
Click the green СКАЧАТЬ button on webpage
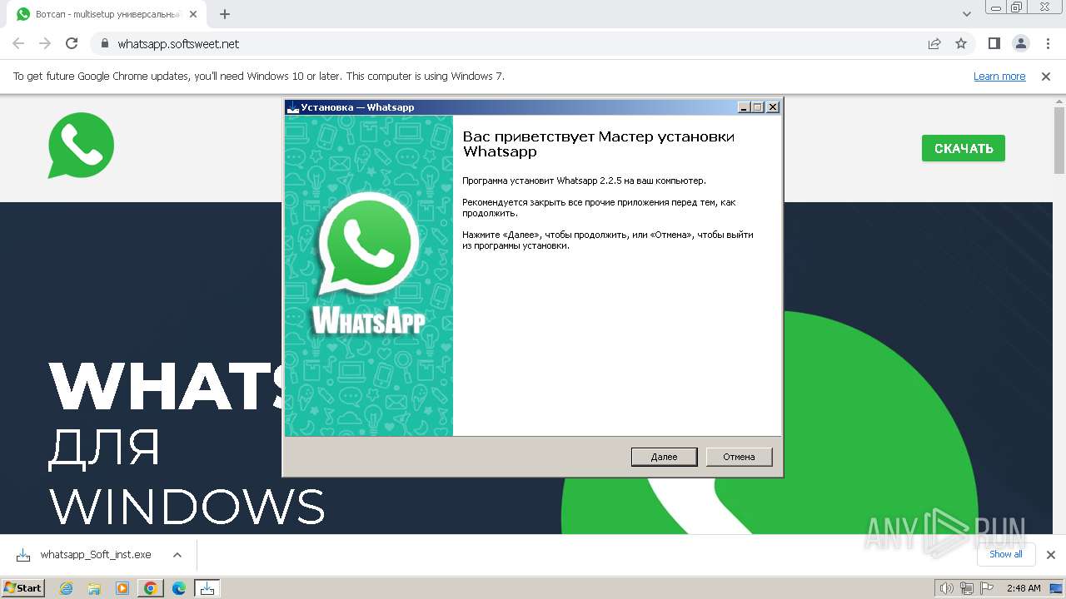point(964,148)
